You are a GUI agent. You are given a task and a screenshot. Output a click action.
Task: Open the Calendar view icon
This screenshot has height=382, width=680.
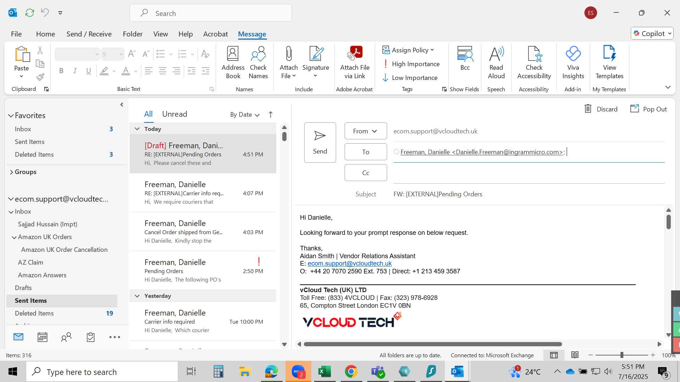42,337
